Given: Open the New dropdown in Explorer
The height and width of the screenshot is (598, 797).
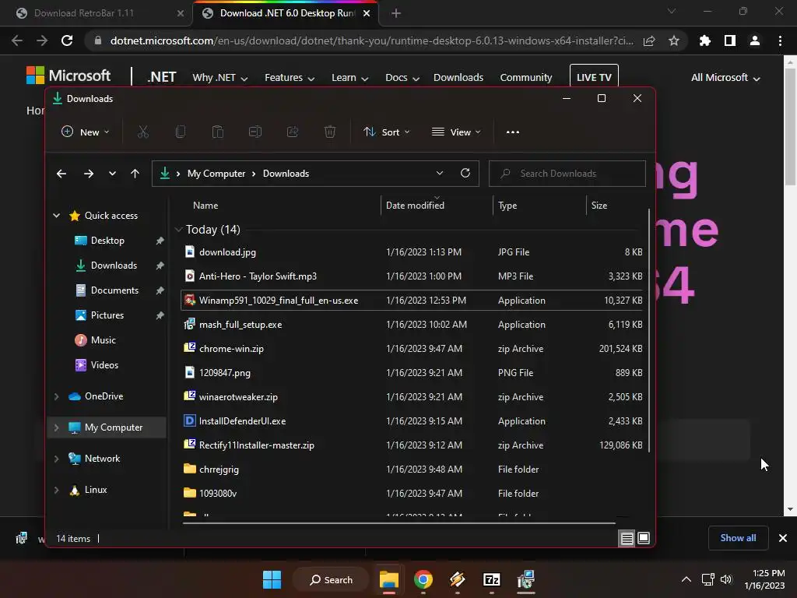Looking at the screenshot, I should click(85, 132).
